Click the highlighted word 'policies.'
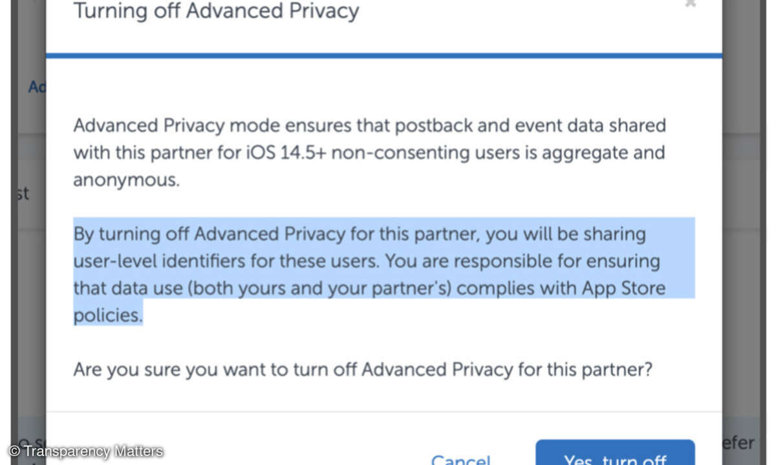776x465 pixels. click(x=107, y=315)
